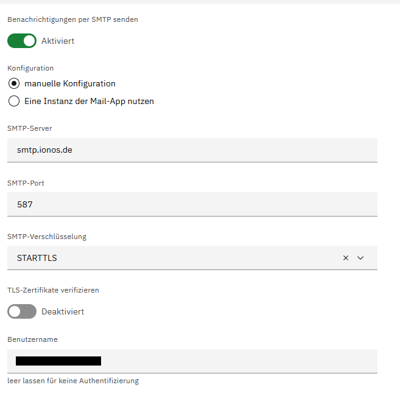
Task: Choose "Eine Instanz der Mail-App nutzen" radio option
Action: [14, 101]
